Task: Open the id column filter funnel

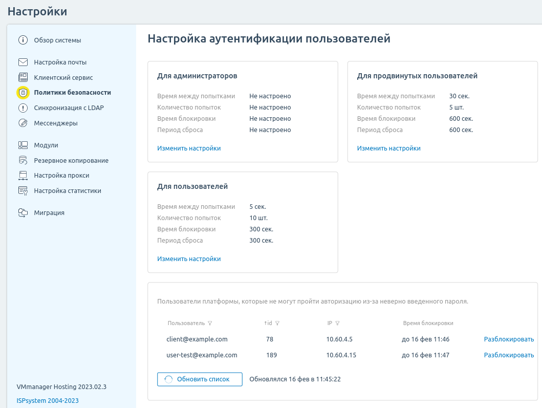Action: point(277,324)
